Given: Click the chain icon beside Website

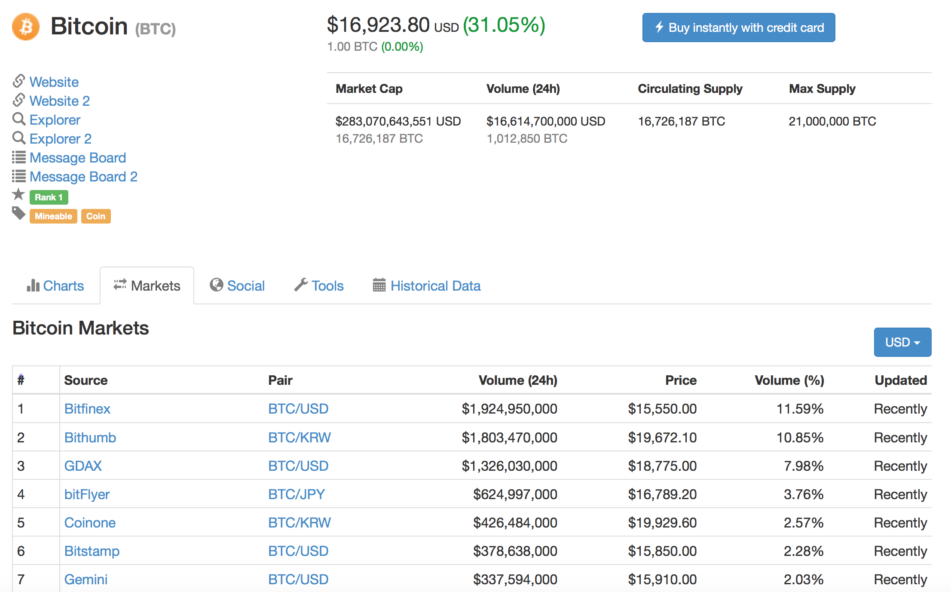Looking at the screenshot, I should pyautogui.click(x=18, y=81).
